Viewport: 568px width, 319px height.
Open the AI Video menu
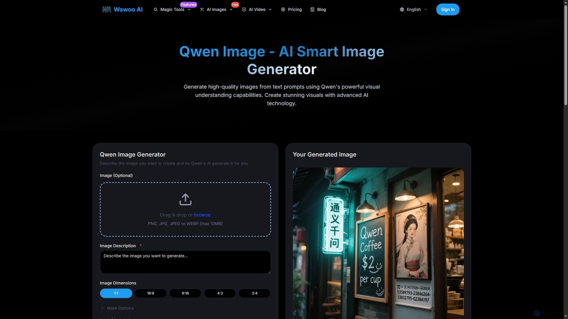click(257, 9)
